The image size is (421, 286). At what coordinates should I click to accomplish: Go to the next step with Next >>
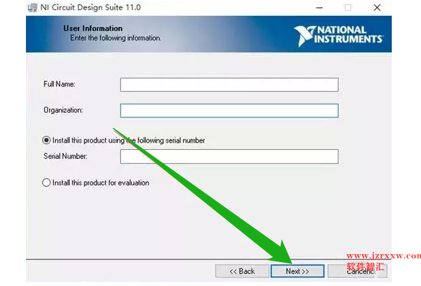coord(297,271)
